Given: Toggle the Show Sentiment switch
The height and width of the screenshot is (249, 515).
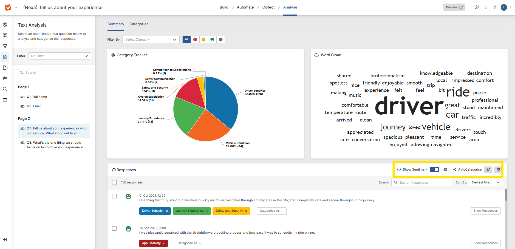Looking at the screenshot, I should [x=434, y=169].
